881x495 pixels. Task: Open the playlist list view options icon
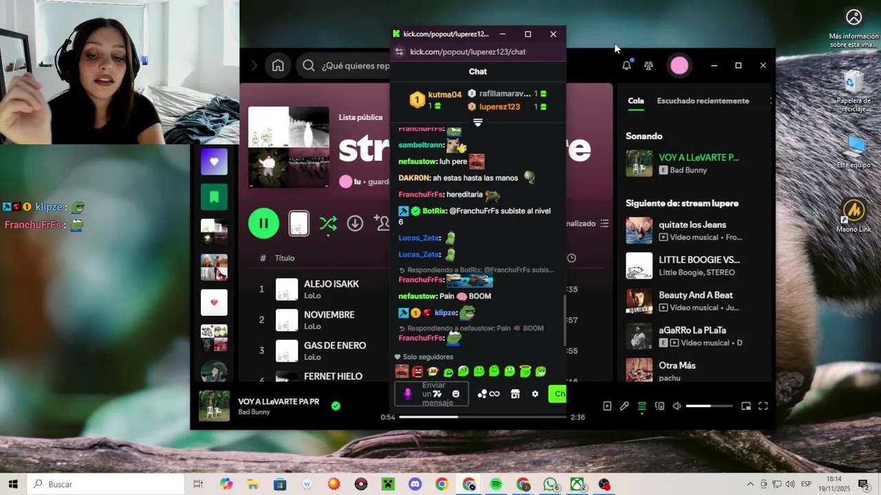click(x=604, y=223)
